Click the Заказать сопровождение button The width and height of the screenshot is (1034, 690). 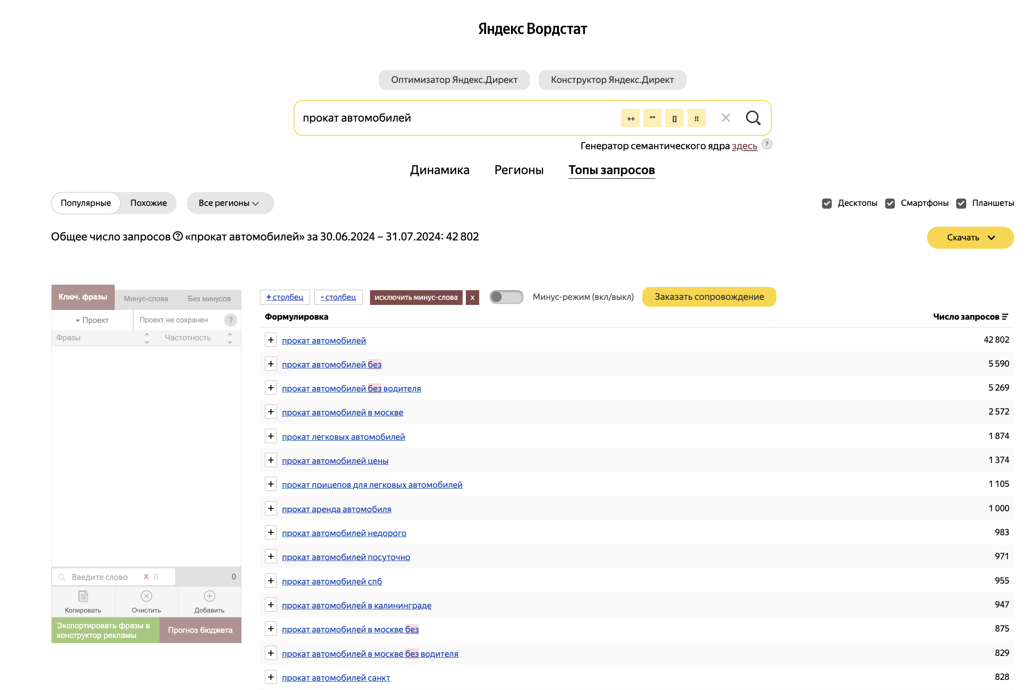click(709, 297)
